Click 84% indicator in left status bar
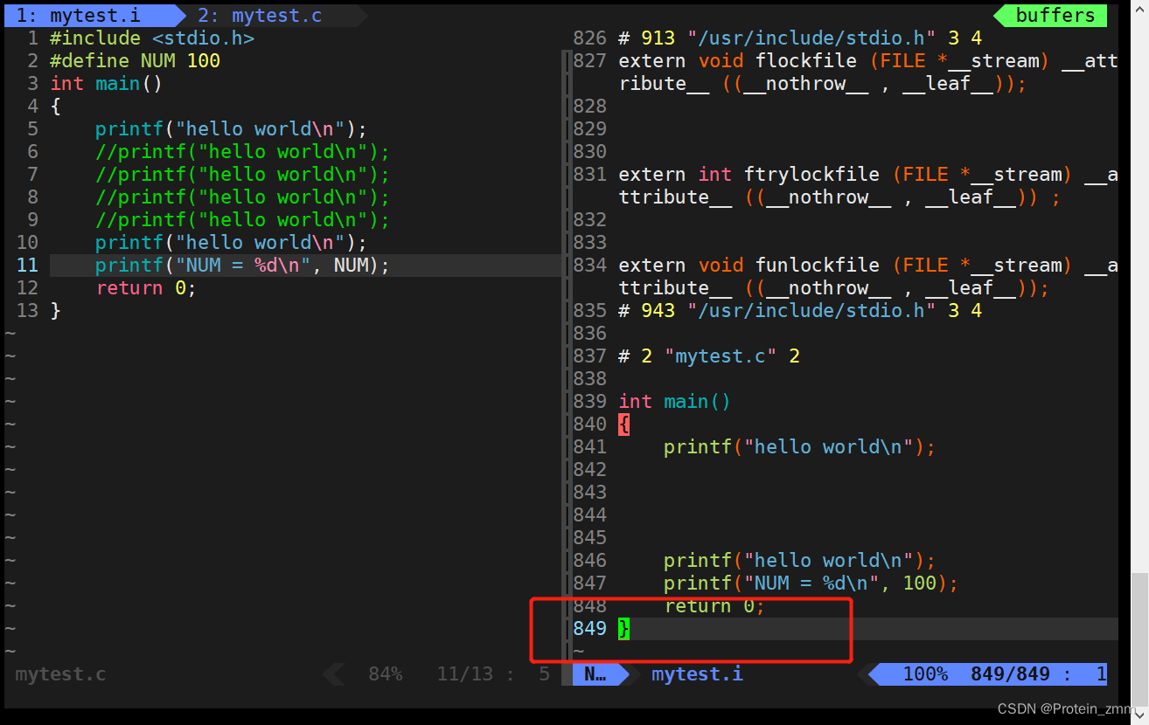1149x725 pixels. [385, 674]
